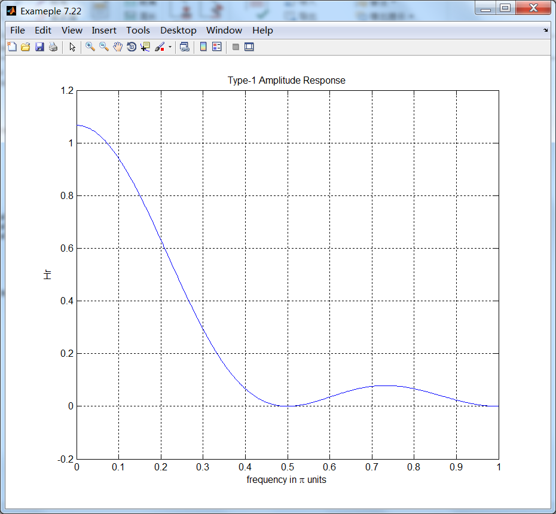Select the Brush data tool
Viewport: 556px width, 514px height.
click(x=160, y=47)
